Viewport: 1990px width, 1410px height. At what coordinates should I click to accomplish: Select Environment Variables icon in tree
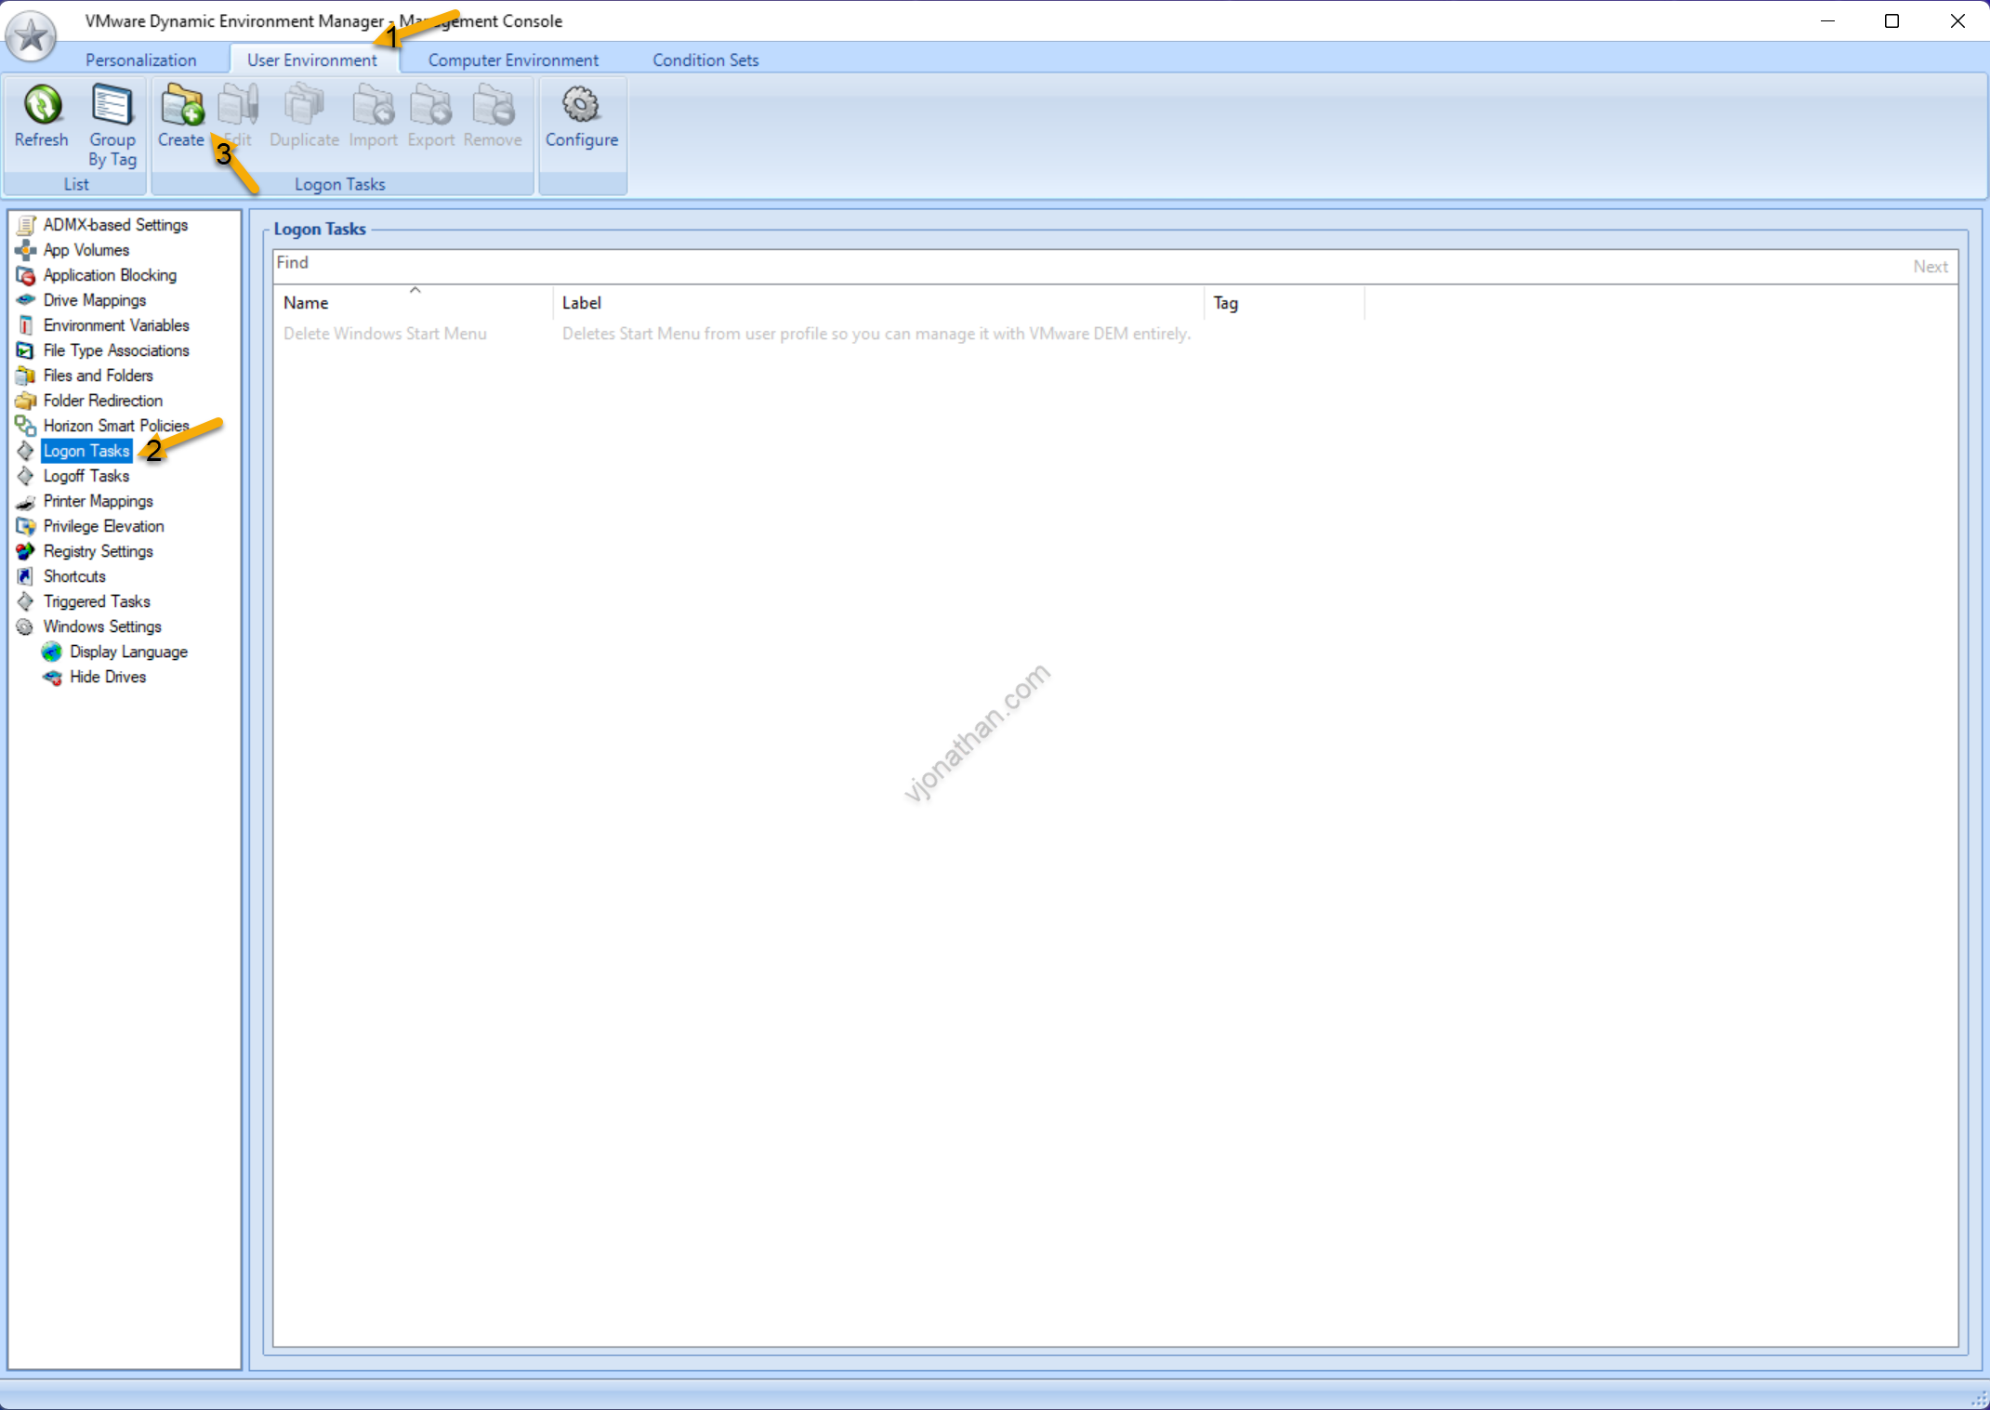click(26, 325)
